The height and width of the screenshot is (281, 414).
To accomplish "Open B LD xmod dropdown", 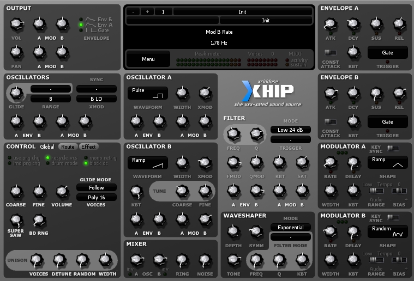I will click(x=97, y=99).
